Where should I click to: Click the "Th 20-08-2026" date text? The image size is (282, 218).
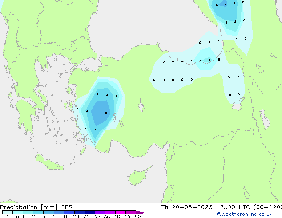pyautogui.click(x=187, y=207)
